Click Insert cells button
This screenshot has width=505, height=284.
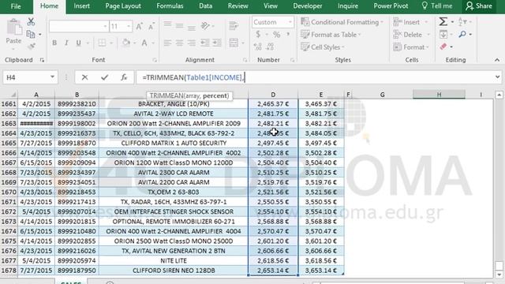point(407,22)
